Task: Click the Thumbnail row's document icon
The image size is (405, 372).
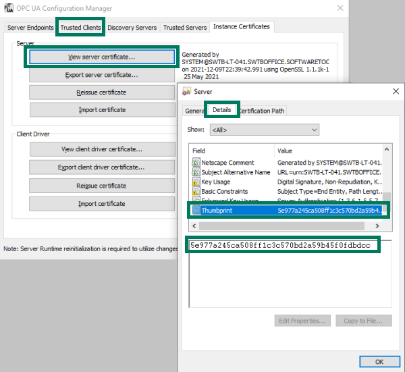Action: [x=196, y=210]
